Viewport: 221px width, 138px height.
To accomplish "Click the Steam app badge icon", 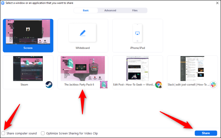I will [49, 85].
